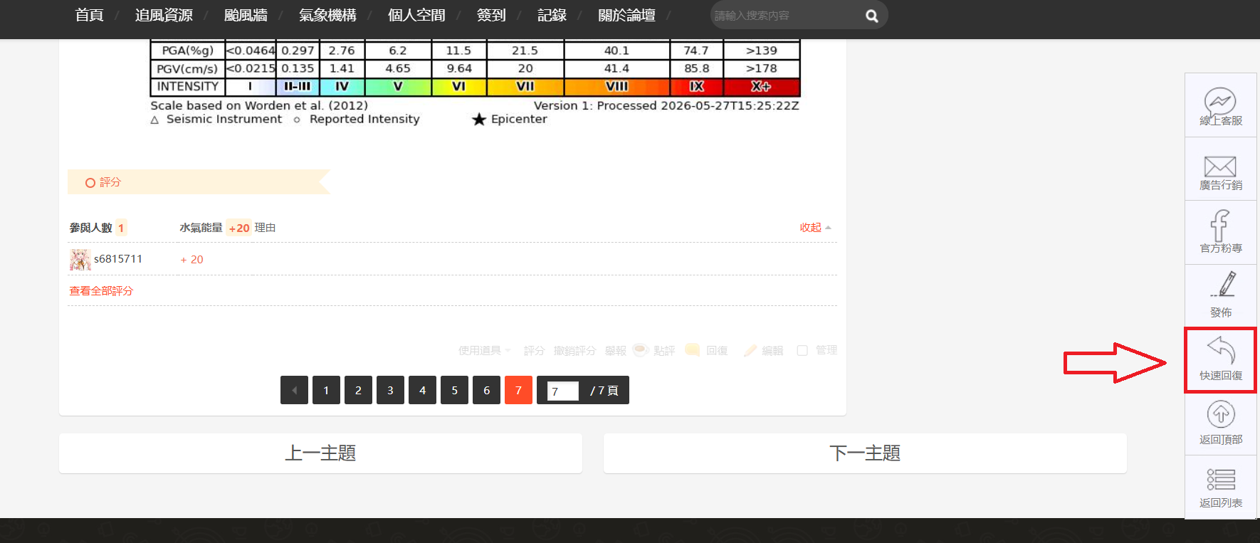The width and height of the screenshot is (1260, 543).
Task: Click s6815711 user avatar
Action: pyautogui.click(x=80, y=260)
